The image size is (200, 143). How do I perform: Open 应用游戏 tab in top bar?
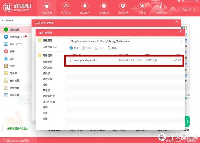pyautogui.click(x=66, y=8)
